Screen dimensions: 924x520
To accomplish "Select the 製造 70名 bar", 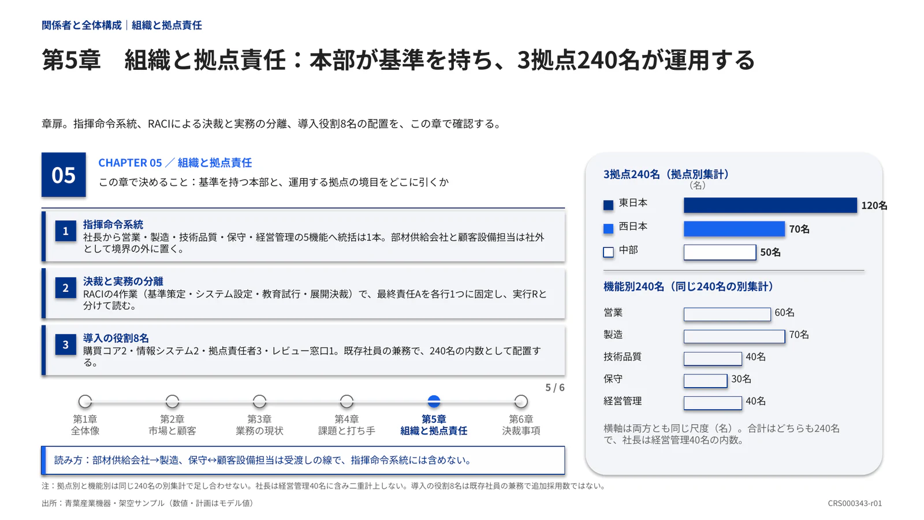I will (x=734, y=336).
